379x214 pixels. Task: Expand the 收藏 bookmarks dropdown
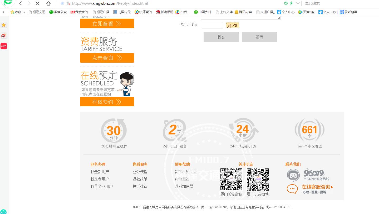[24, 12]
